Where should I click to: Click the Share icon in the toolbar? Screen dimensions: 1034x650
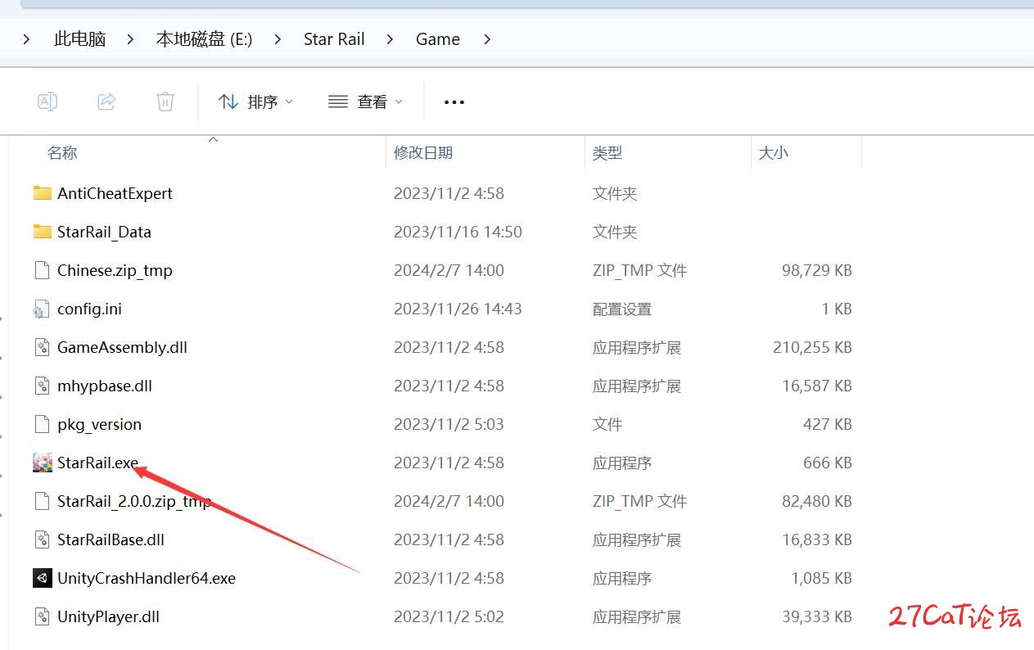pyautogui.click(x=106, y=102)
